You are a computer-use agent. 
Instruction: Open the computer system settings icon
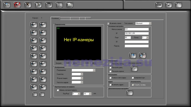coord(7,5)
